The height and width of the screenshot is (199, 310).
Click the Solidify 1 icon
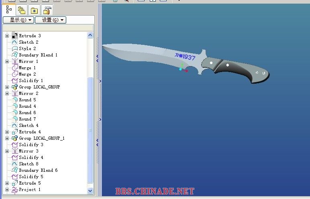click(x=14, y=80)
